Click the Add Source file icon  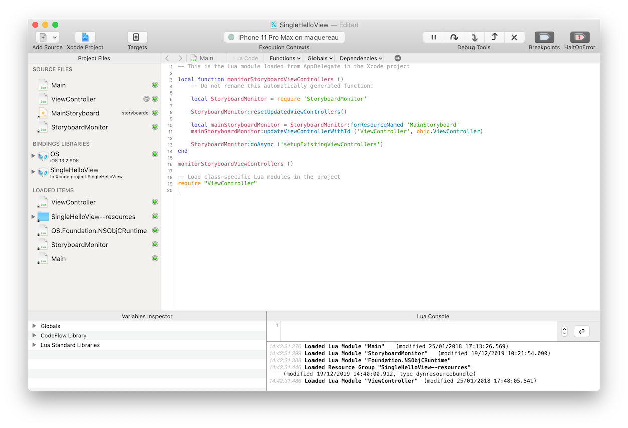tap(43, 37)
